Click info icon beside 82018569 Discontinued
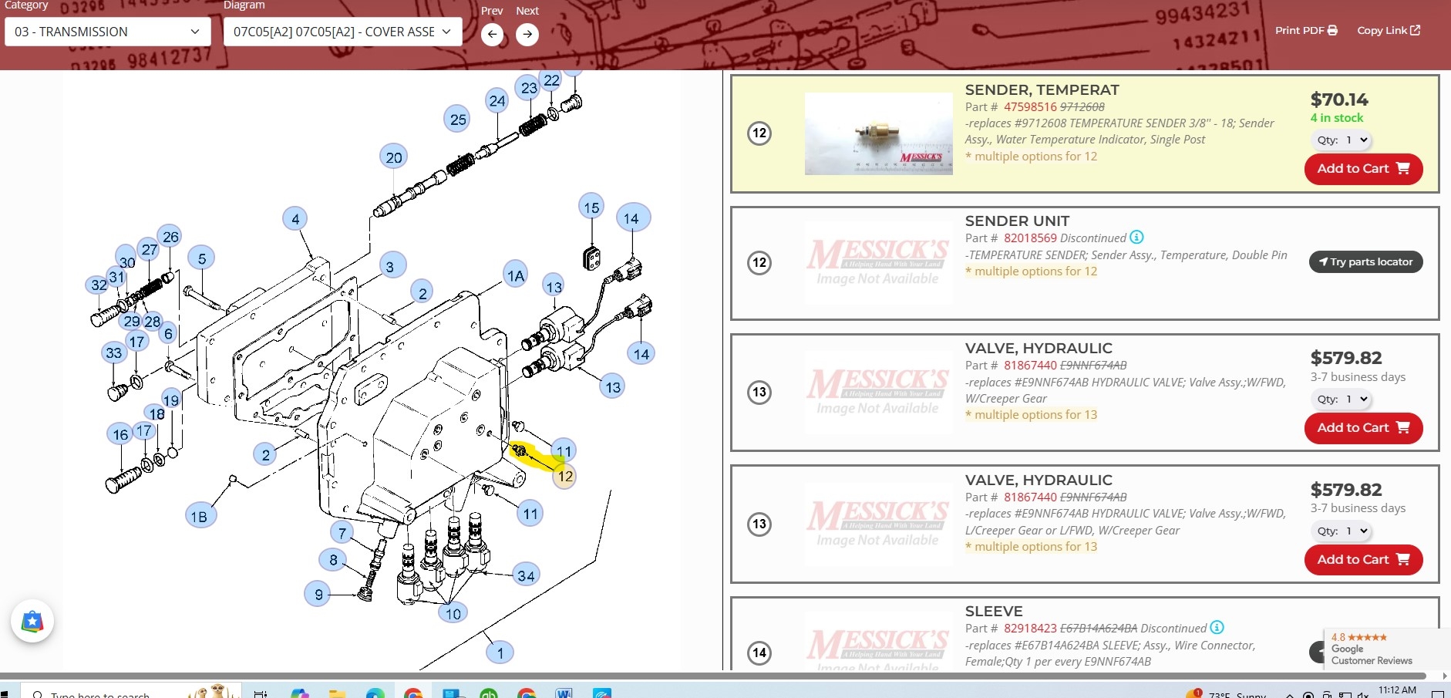The image size is (1451, 698). (1136, 238)
